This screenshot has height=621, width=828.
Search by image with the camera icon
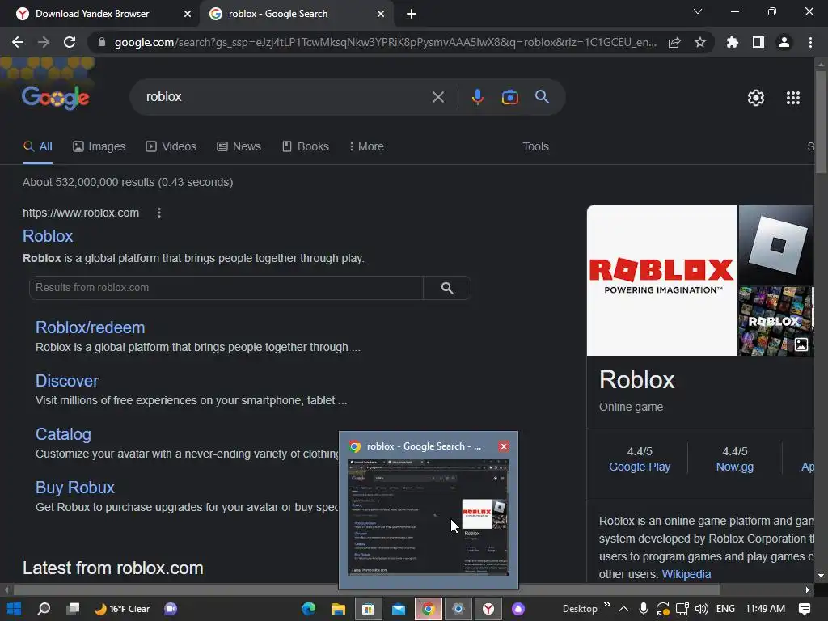pos(509,97)
